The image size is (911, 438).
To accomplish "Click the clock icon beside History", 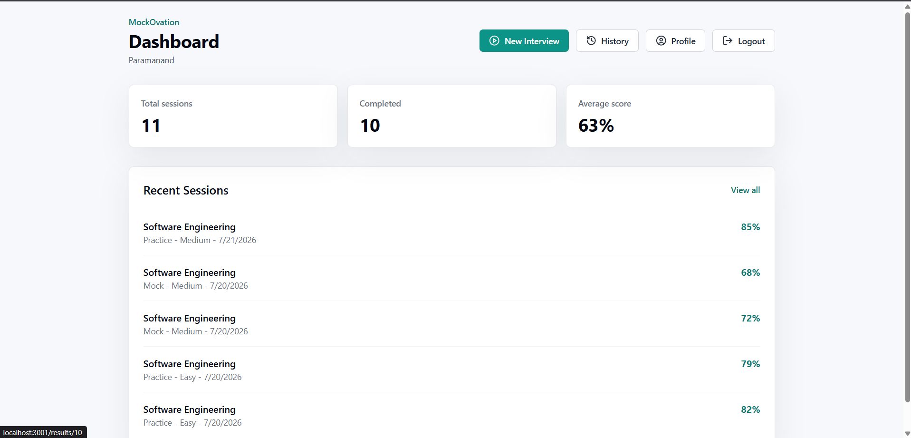I will pos(591,41).
